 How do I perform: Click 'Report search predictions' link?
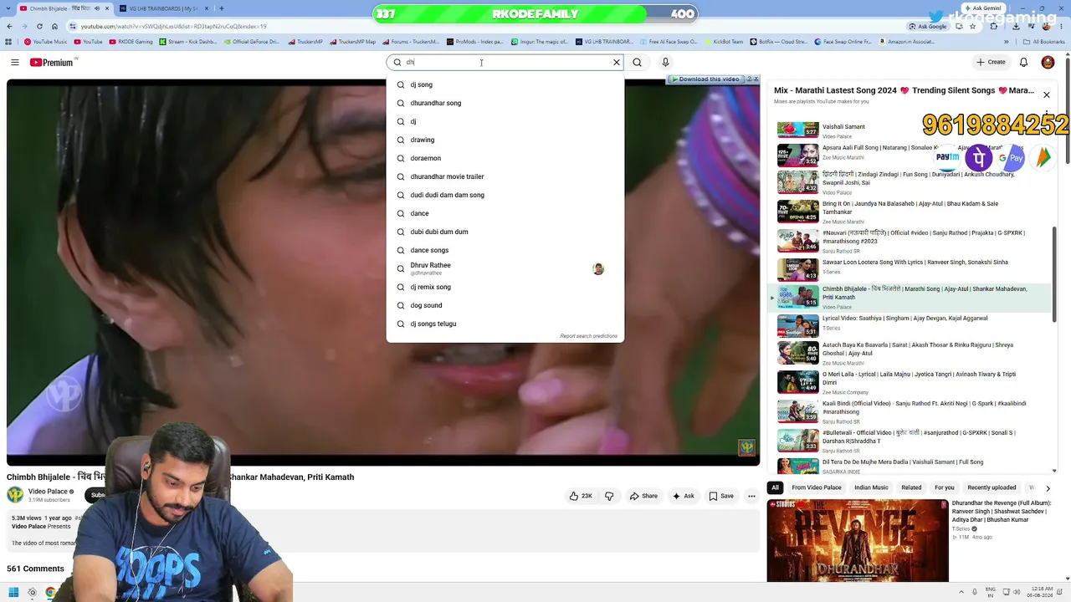click(588, 336)
